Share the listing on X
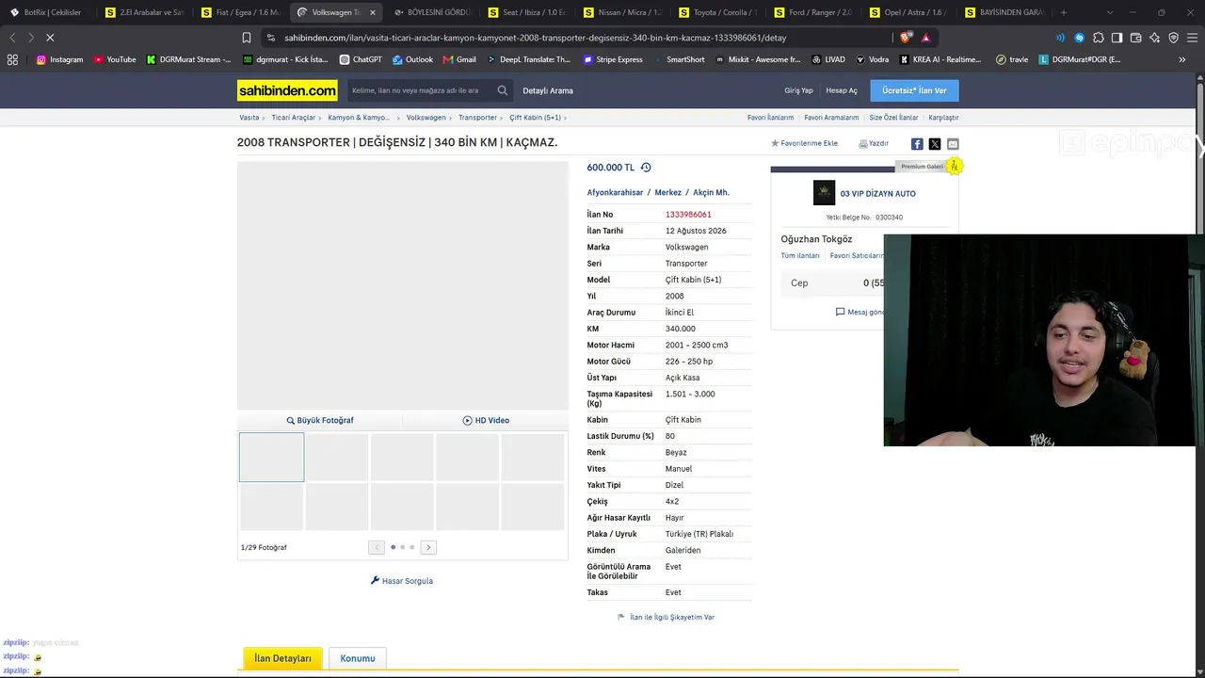Viewport: 1205px width, 678px height. pos(935,144)
